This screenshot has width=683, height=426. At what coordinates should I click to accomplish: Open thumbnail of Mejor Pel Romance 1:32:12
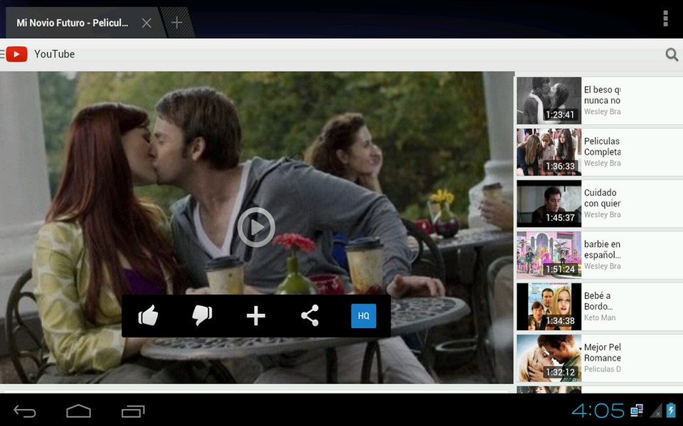pyautogui.click(x=549, y=358)
